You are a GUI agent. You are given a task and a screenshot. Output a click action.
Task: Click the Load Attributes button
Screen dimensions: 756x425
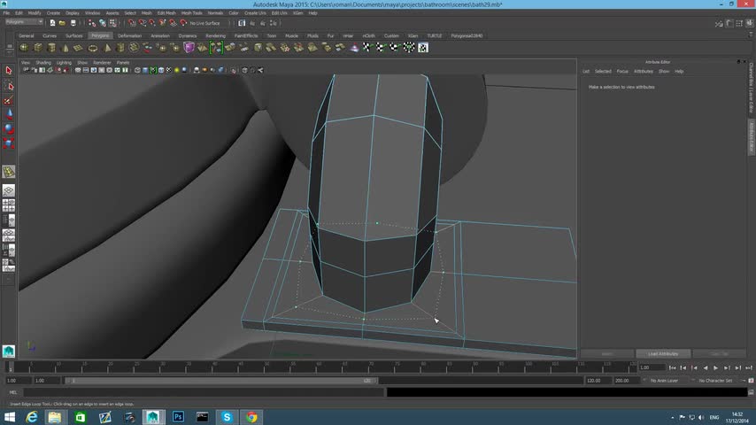click(663, 354)
